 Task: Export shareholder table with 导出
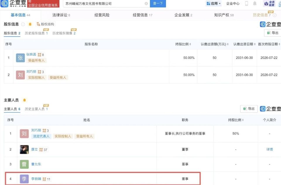click(273, 33)
